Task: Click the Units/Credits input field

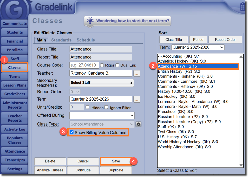Action: [x=77, y=107]
